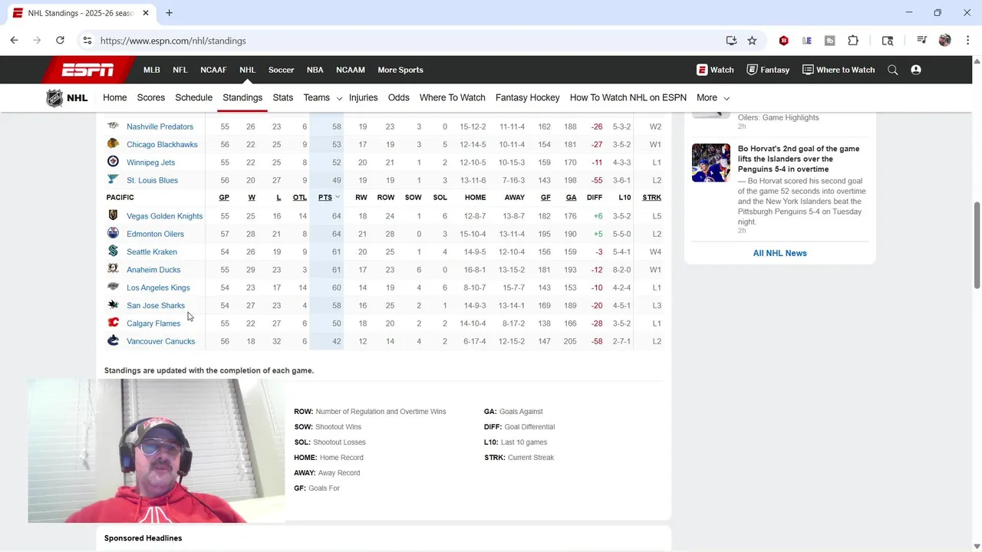Open All NHL News link
Image resolution: width=982 pixels, height=552 pixels.
click(x=779, y=253)
